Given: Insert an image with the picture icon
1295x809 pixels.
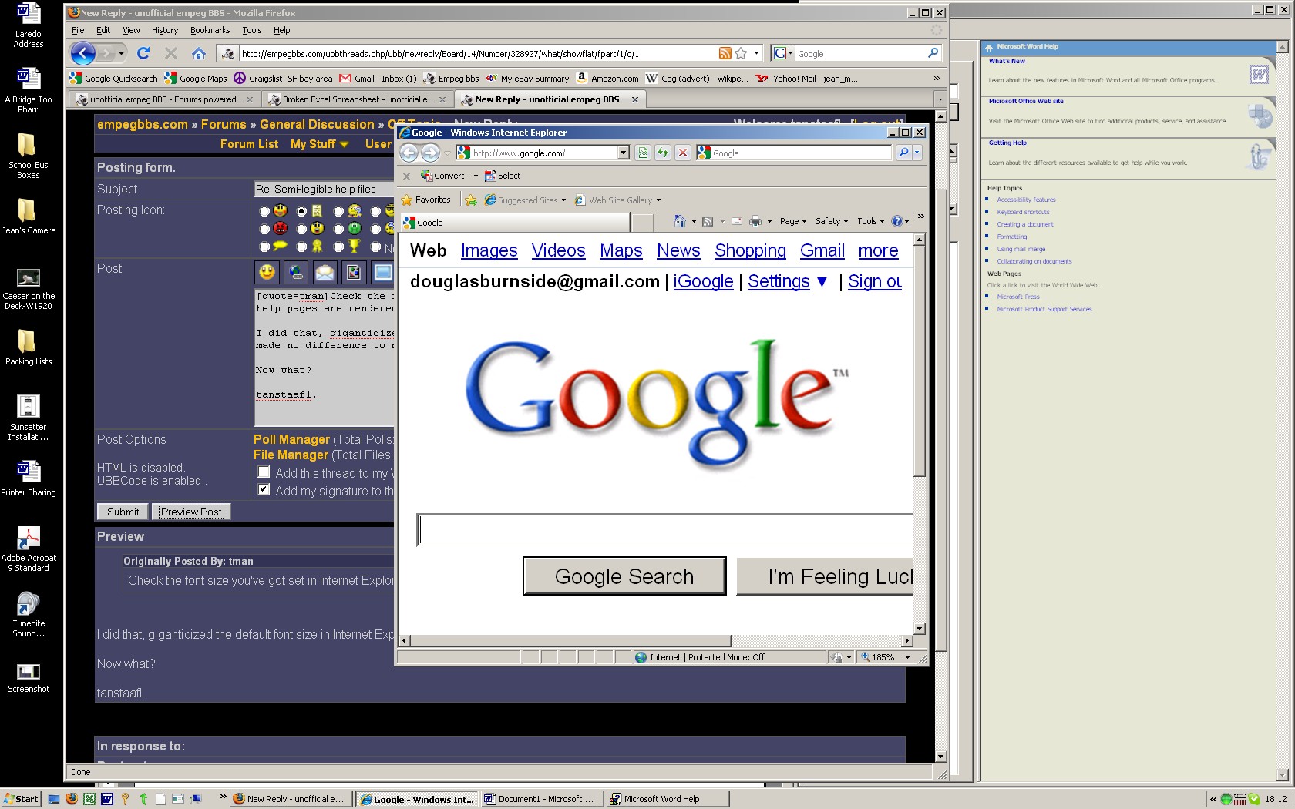Looking at the screenshot, I should [354, 272].
